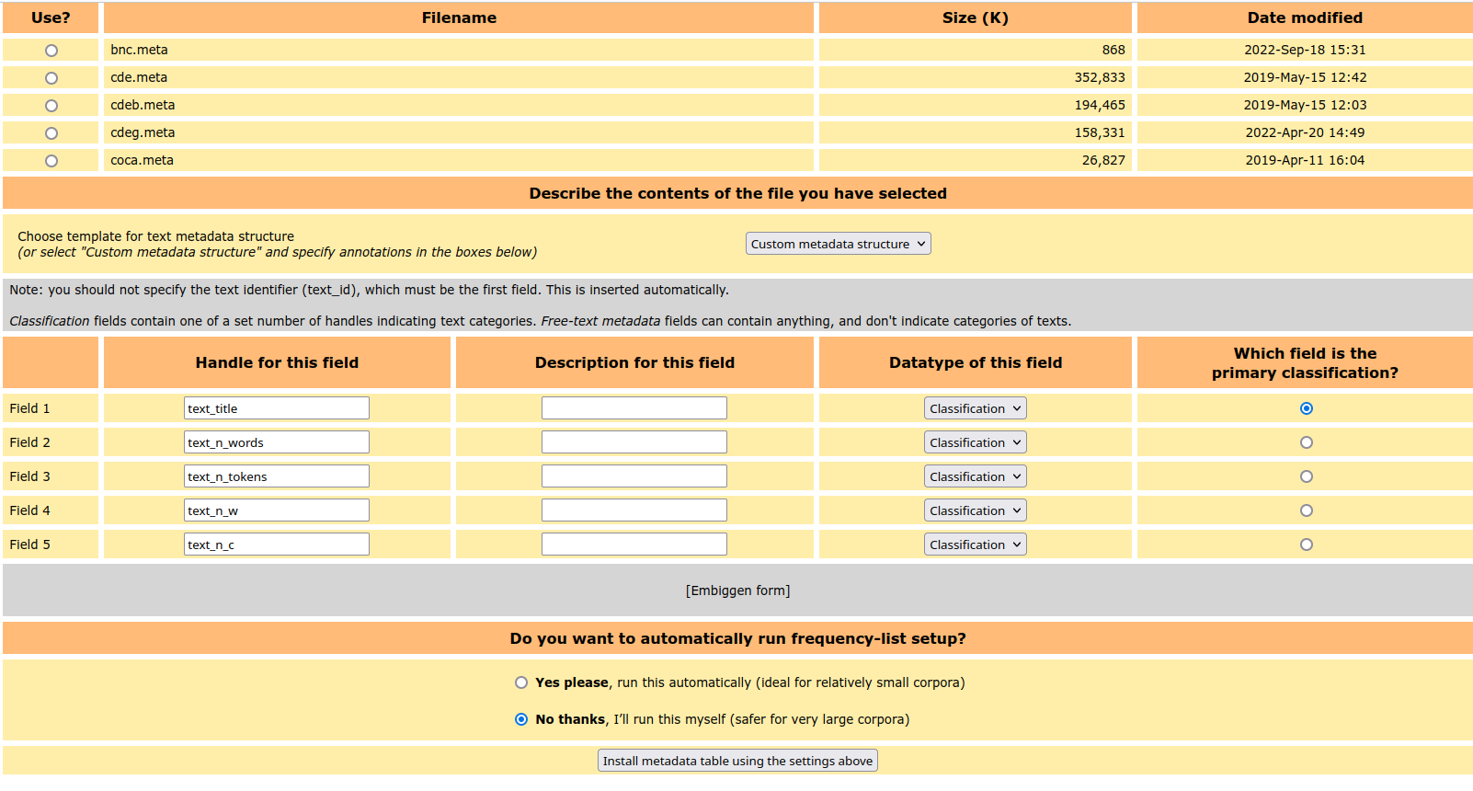Open Field 1 datatype Classification dropdown
Image resolution: width=1473 pixels, height=791 pixels.
click(975, 408)
